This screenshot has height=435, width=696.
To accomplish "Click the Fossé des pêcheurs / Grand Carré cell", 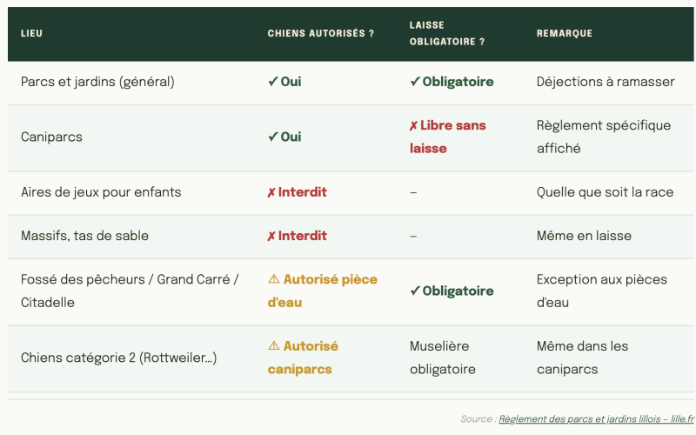I will 130,291.
